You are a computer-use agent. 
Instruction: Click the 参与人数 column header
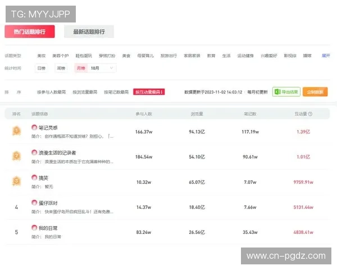[144, 114]
